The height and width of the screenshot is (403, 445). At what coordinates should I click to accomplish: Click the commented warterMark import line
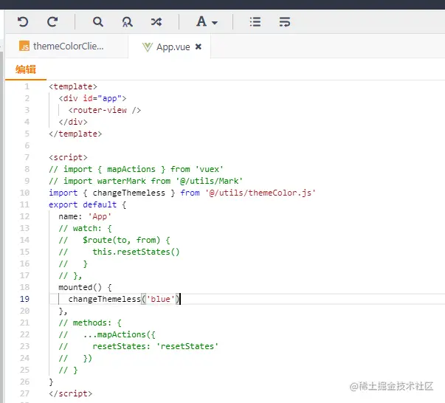tap(145, 181)
